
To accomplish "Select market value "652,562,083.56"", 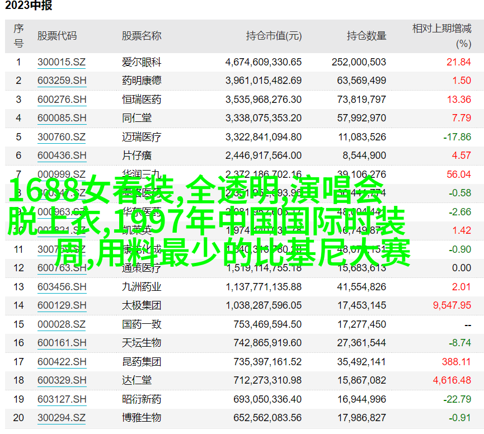I will tap(267, 418).
